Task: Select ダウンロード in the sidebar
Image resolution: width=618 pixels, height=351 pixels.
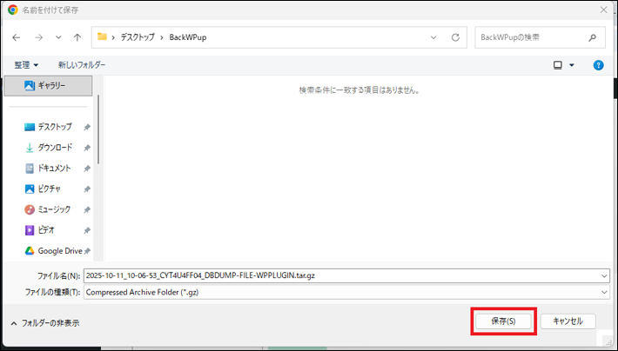Action: click(54, 148)
